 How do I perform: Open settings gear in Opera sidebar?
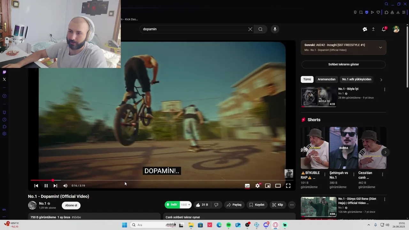point(4,134)
